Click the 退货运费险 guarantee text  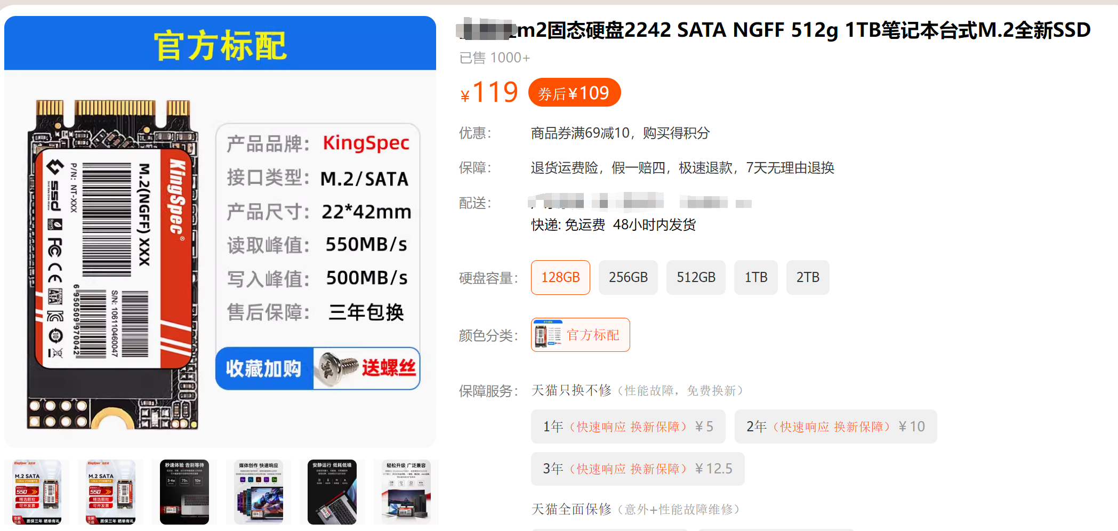point(565,168)
